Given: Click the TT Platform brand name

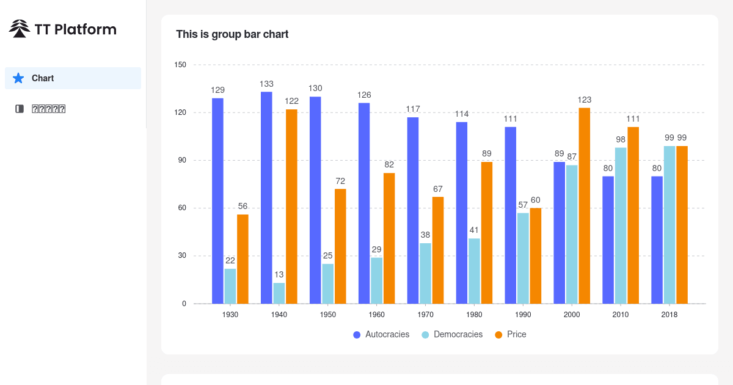Looking at the screenshot, I should [75, 29].
